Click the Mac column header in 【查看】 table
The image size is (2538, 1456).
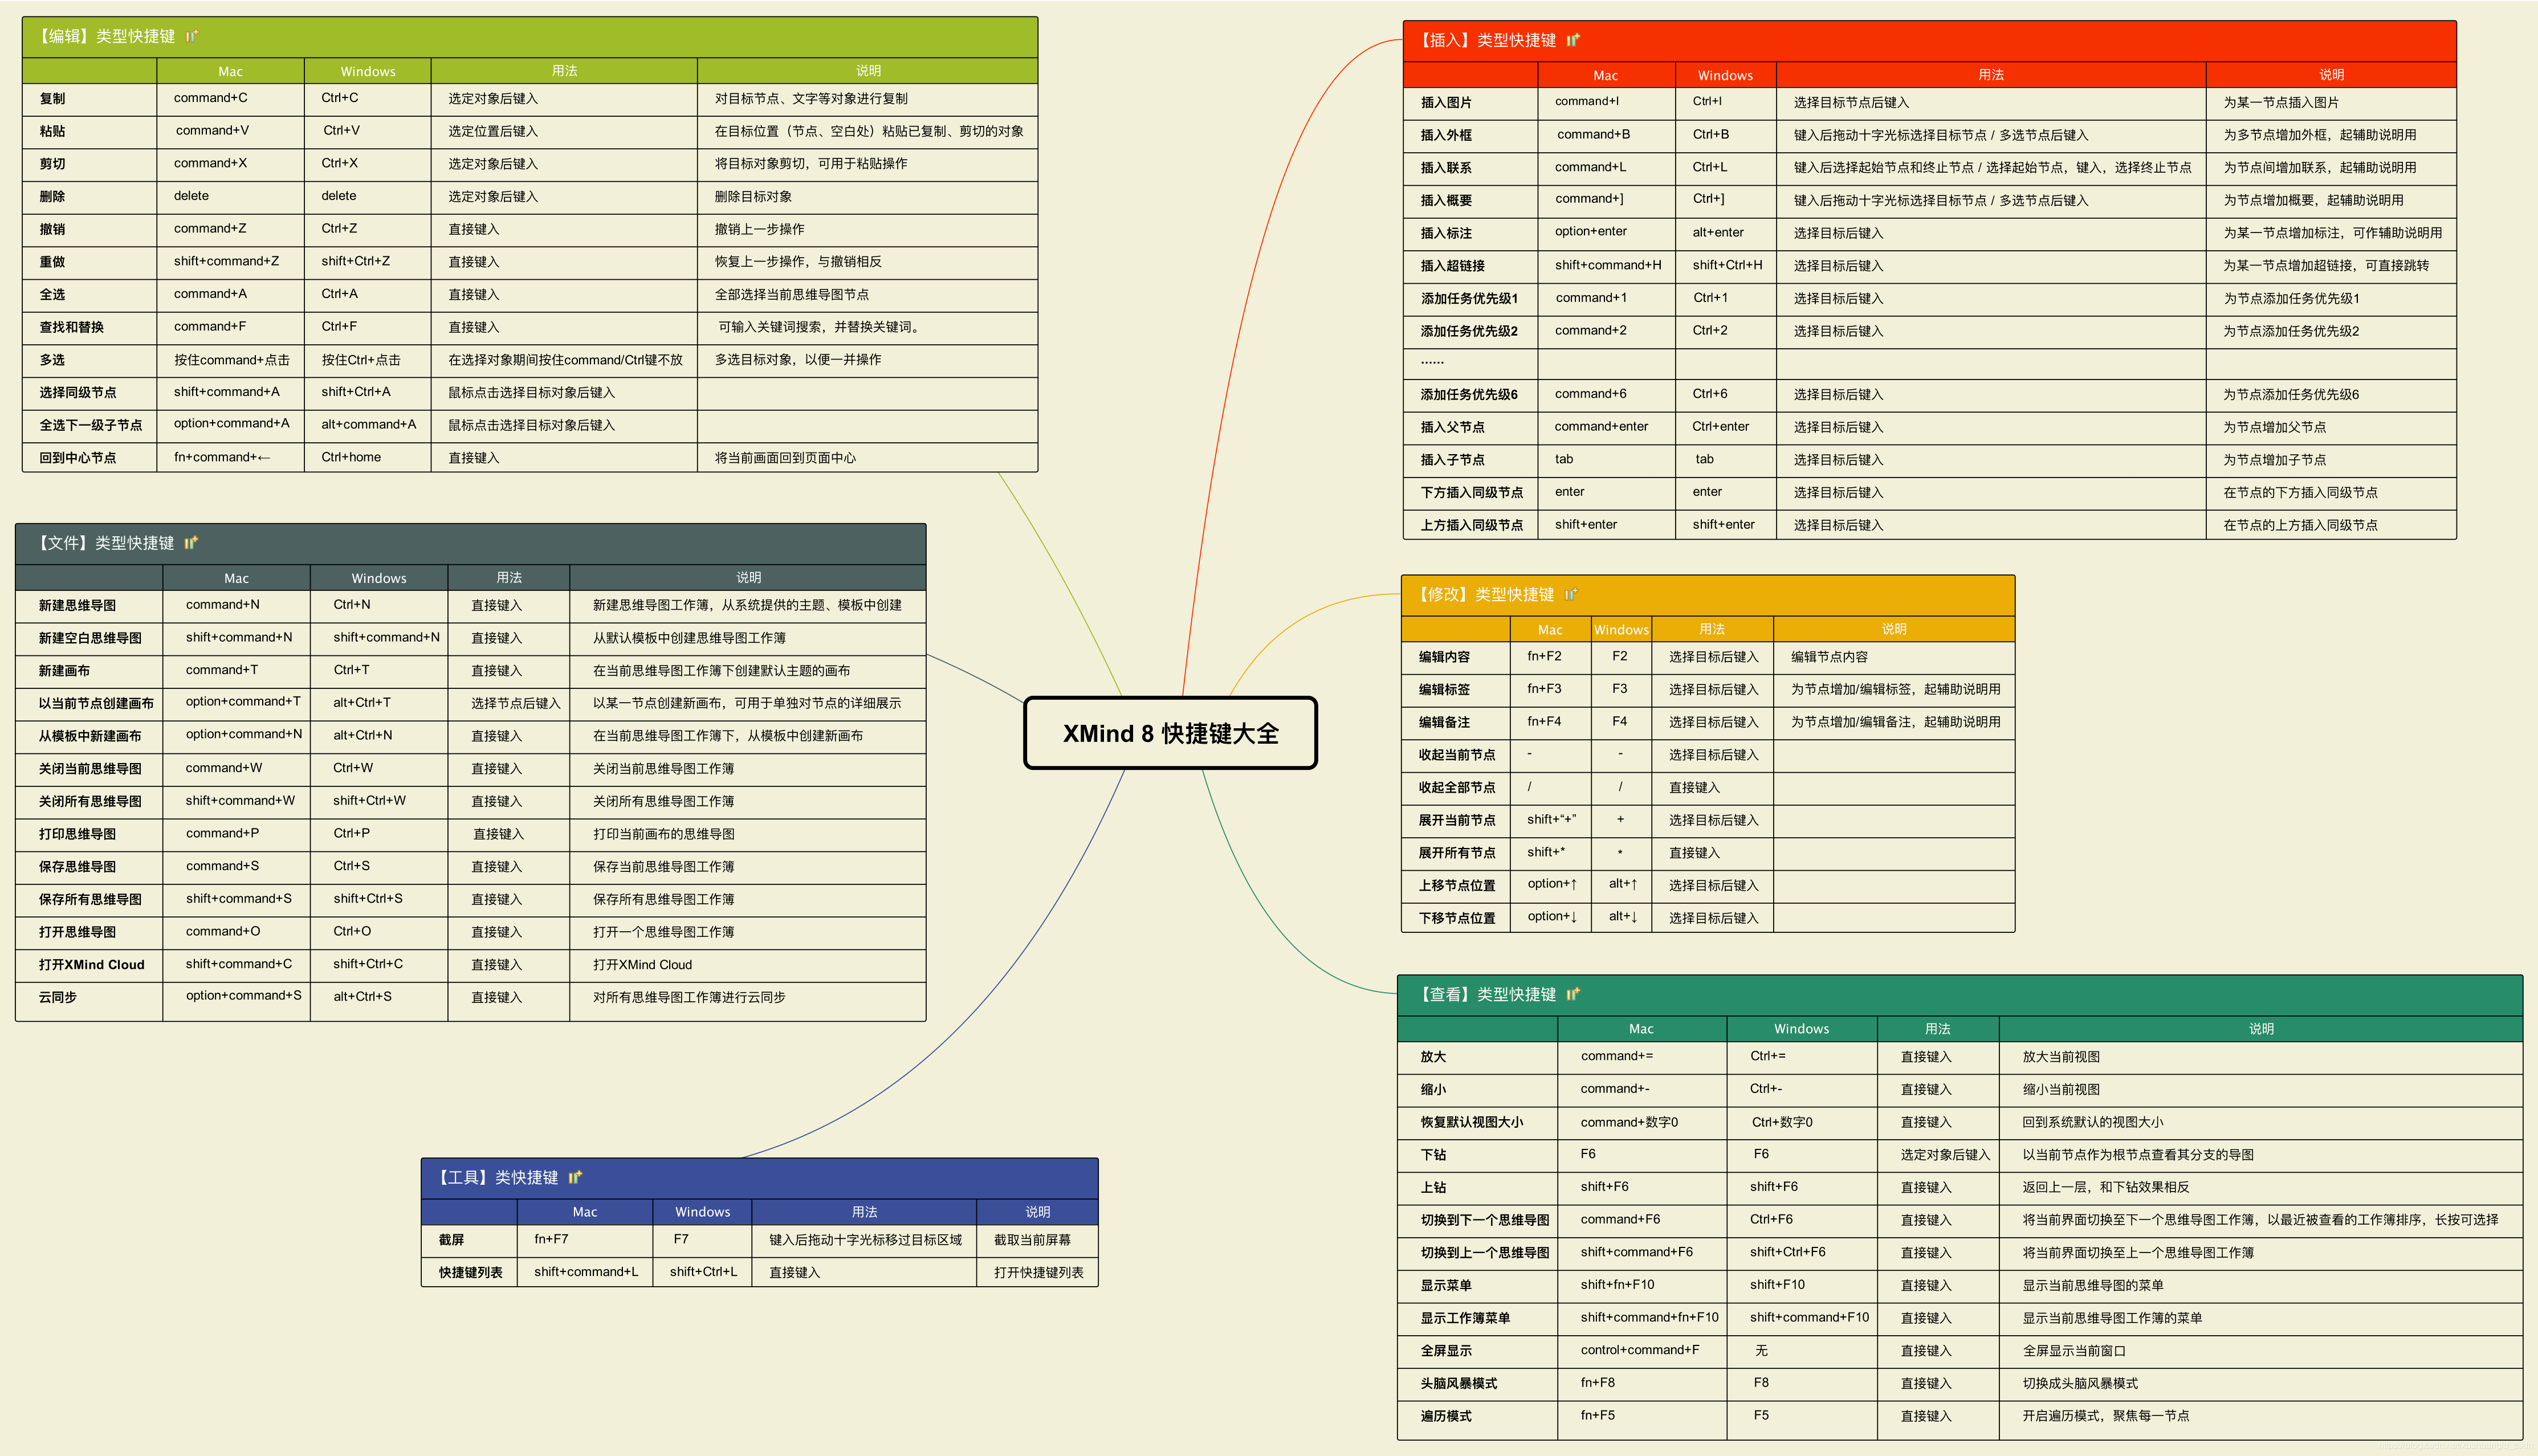point(1641,1029)
